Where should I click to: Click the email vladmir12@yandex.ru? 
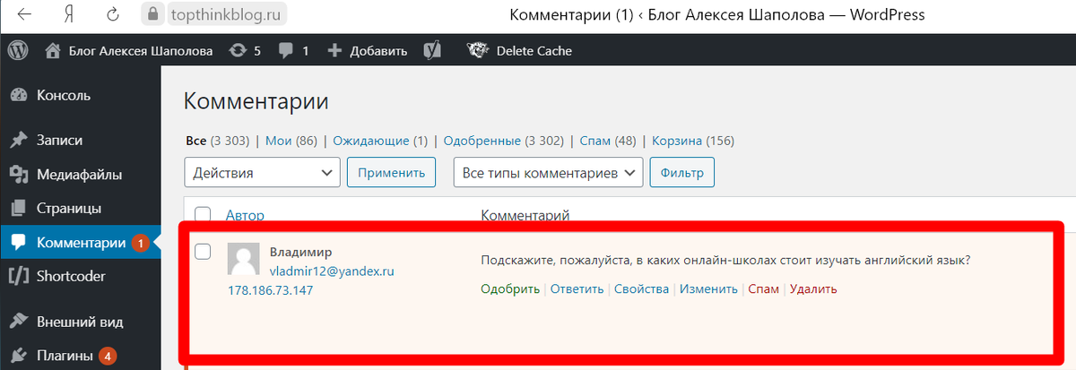pos(332,270)
